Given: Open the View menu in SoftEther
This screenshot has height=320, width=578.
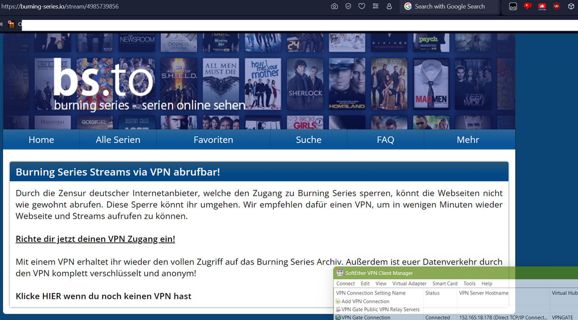Looking at the screenshot, I should [381, 283].
